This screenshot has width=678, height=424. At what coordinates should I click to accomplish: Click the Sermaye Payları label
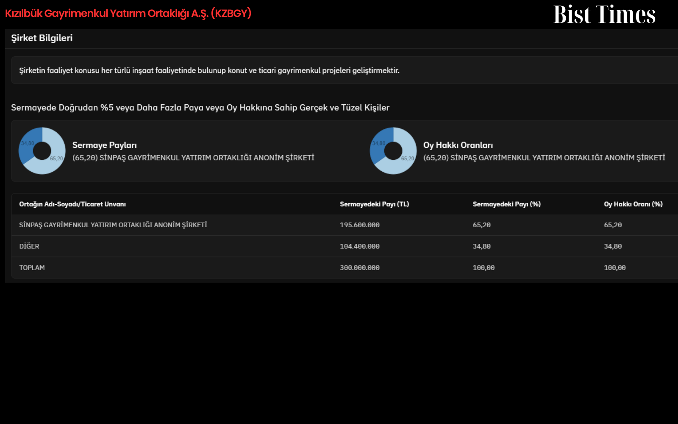tap(104, 145)
